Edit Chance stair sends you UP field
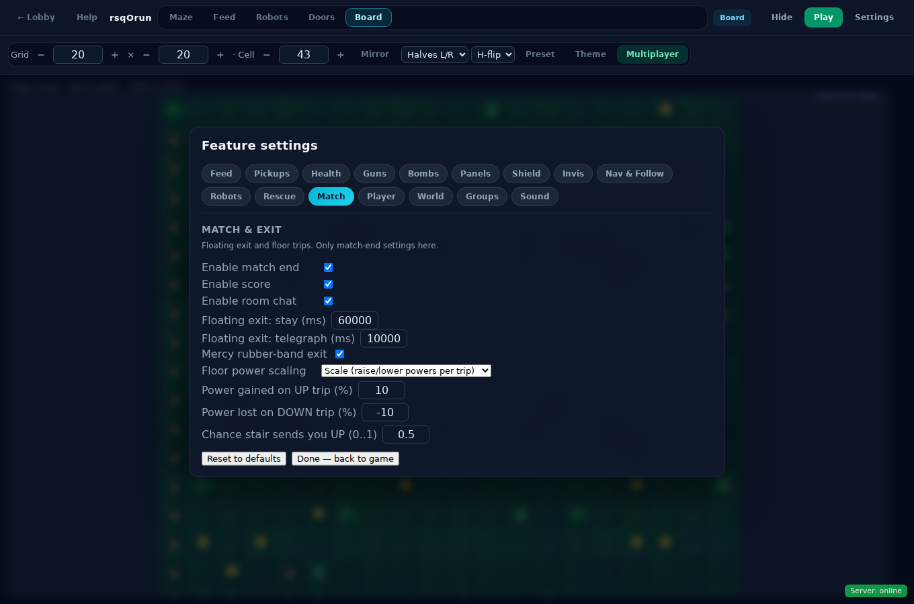Image resolution: width=914 pixels, height=604 pixels. coord(406,434)
